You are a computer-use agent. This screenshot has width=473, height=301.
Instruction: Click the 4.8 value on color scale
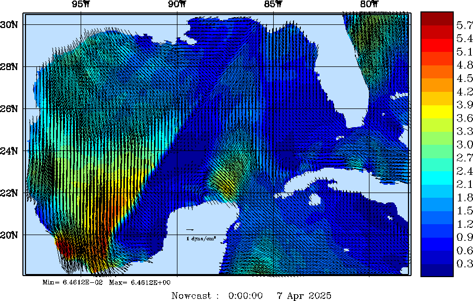tap(465, 65)
